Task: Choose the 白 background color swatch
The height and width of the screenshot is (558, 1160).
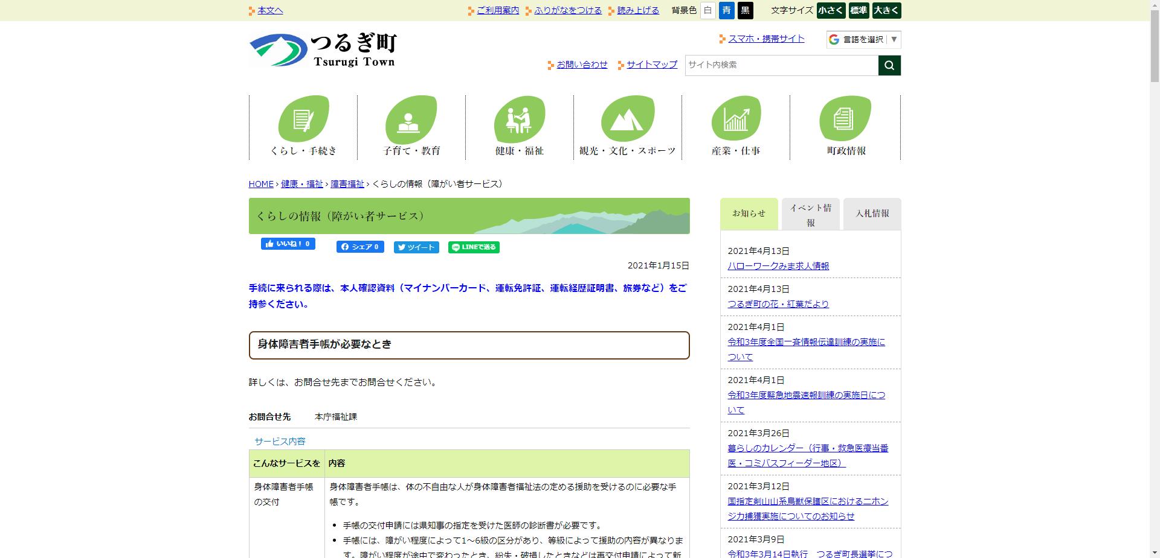Action: (x=707, y=10)
